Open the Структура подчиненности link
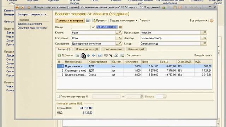Image resolution: width=226 pixels, height=127 pixels. point(32,28)
